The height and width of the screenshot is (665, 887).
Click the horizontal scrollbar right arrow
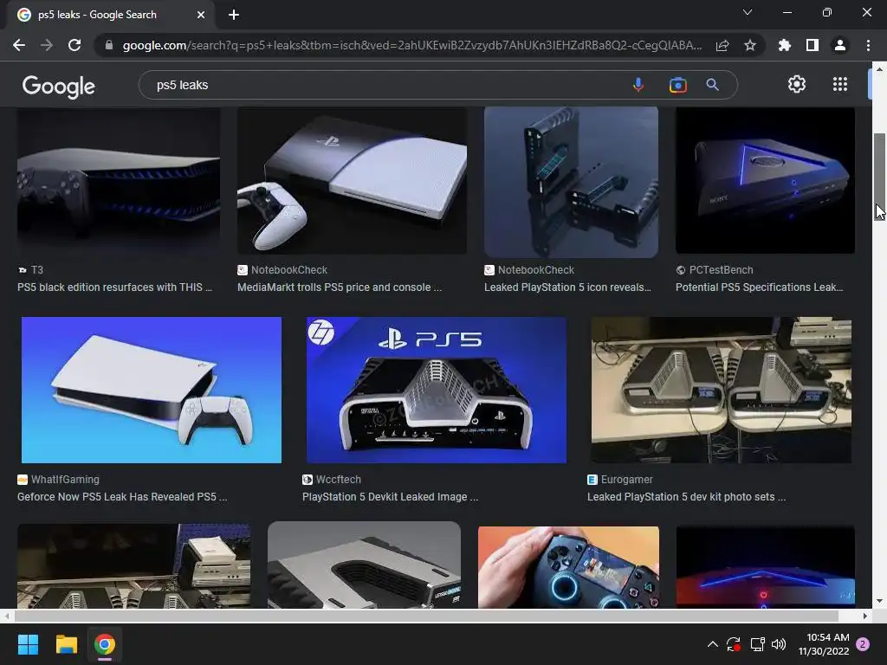(865, 616)
